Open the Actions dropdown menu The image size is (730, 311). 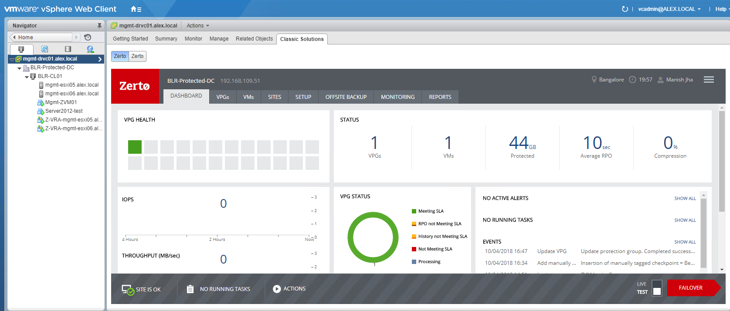(x=197, y=26)
